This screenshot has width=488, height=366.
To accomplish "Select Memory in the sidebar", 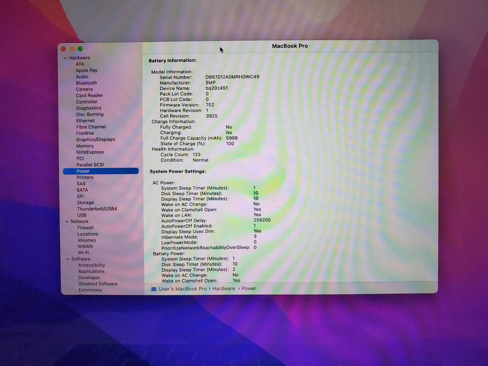I will pos(85,146).
